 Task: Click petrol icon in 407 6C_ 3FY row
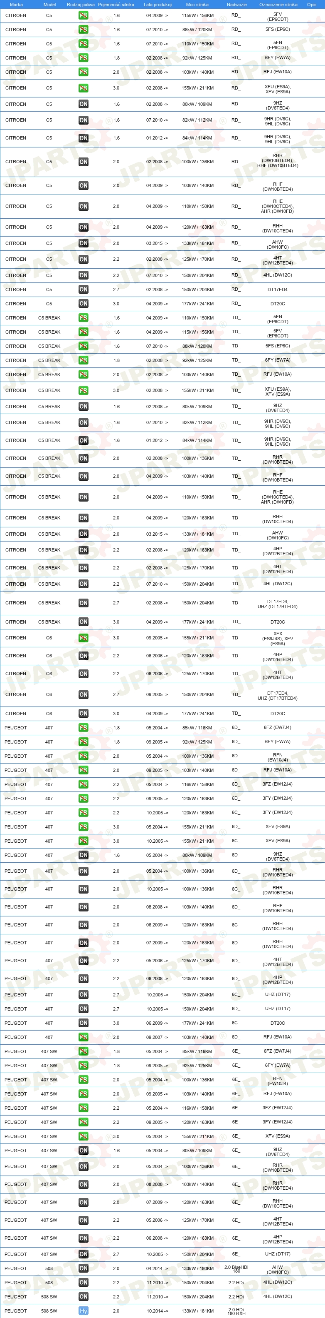pos(83,812)
